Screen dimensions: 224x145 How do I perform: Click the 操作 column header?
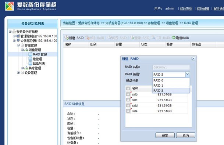coord(178,44)
